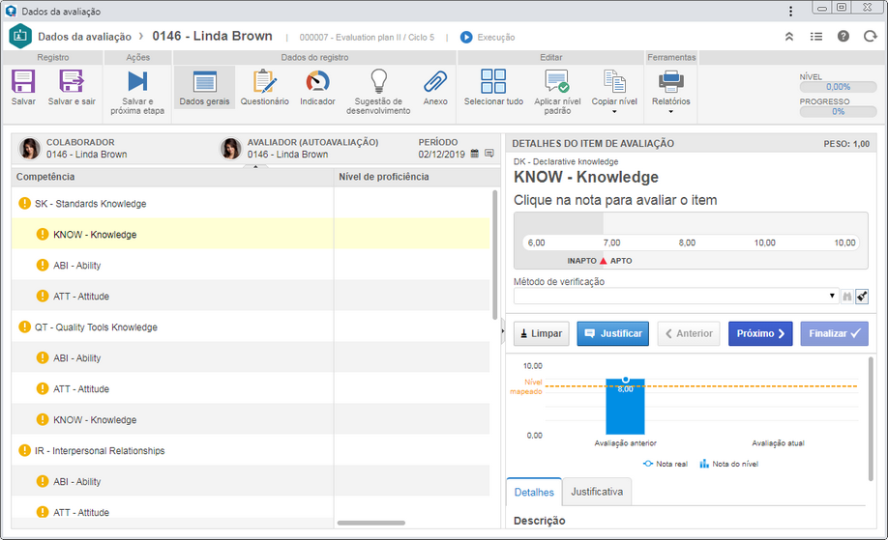Screen dimensions: 888x540
Task: Open the Anexo paperclip icon
Action: click(x=435, y=81)
